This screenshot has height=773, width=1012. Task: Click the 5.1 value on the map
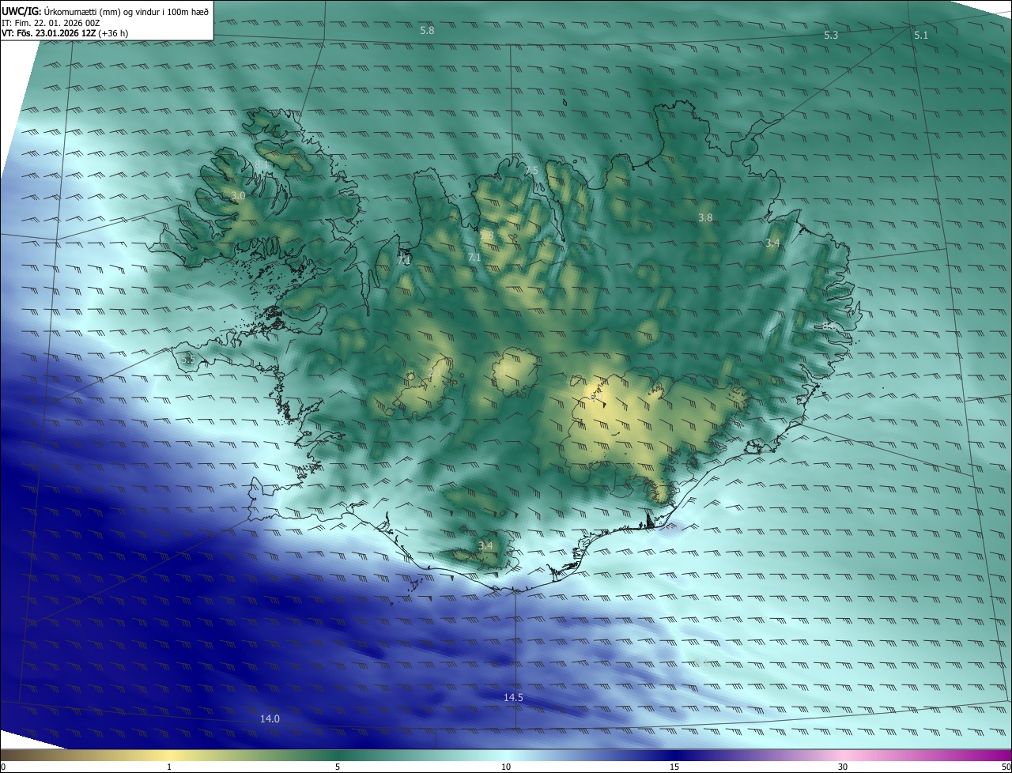[921, 36]
